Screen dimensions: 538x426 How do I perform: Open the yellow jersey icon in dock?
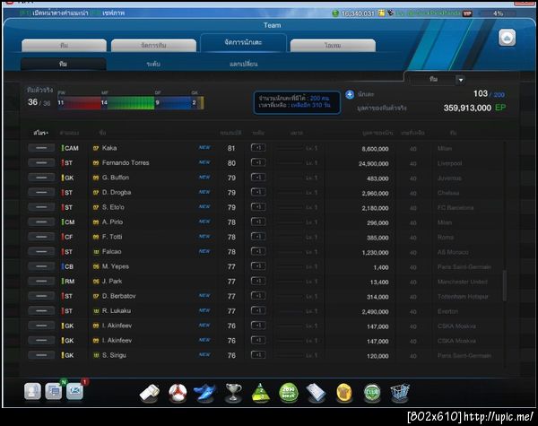(343, 393)
